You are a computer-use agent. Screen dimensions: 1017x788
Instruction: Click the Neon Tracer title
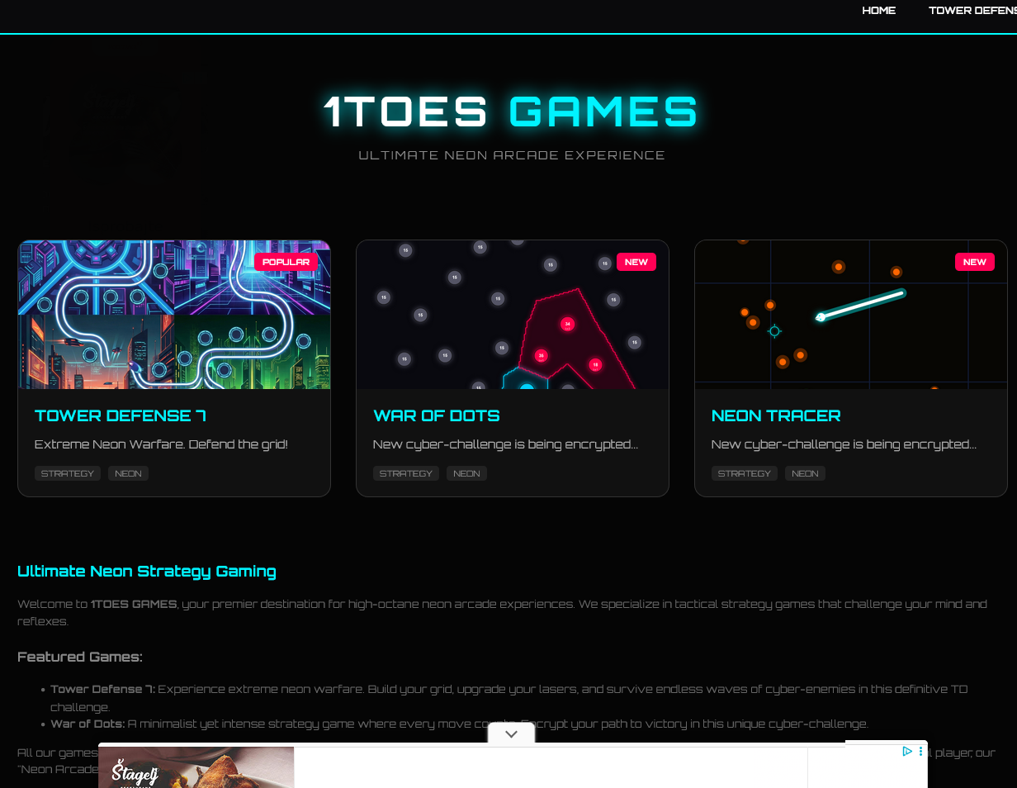click(x=775, y=415)
